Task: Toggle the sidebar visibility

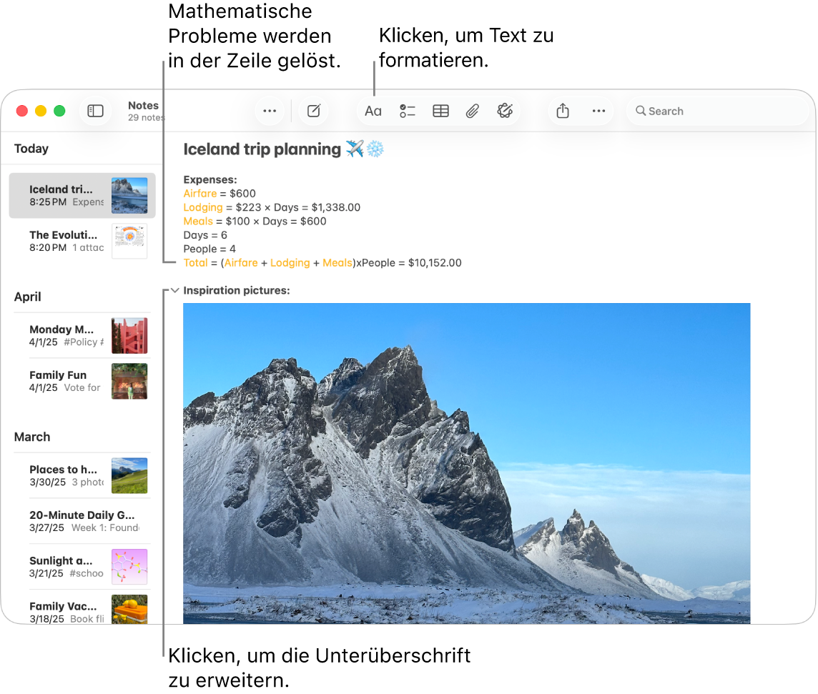Action: [x=95, y=111]
